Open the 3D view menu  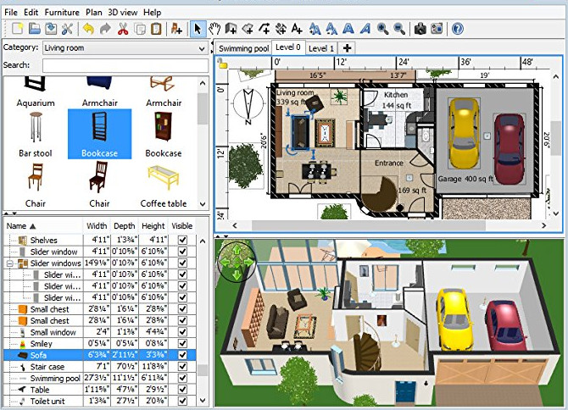click(122, 13)
